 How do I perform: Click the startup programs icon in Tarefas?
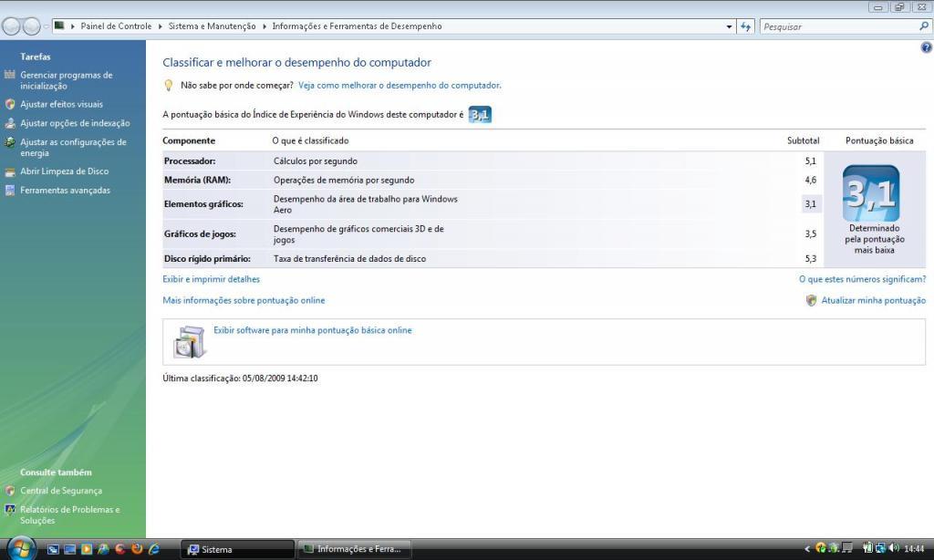point(9,75)
